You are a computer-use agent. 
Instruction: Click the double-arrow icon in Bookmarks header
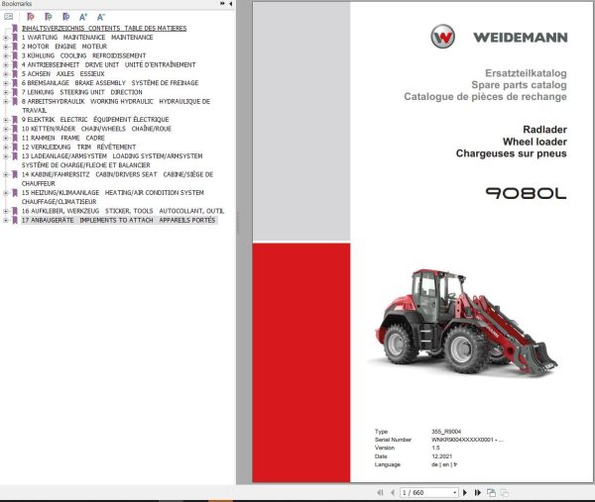222,3
